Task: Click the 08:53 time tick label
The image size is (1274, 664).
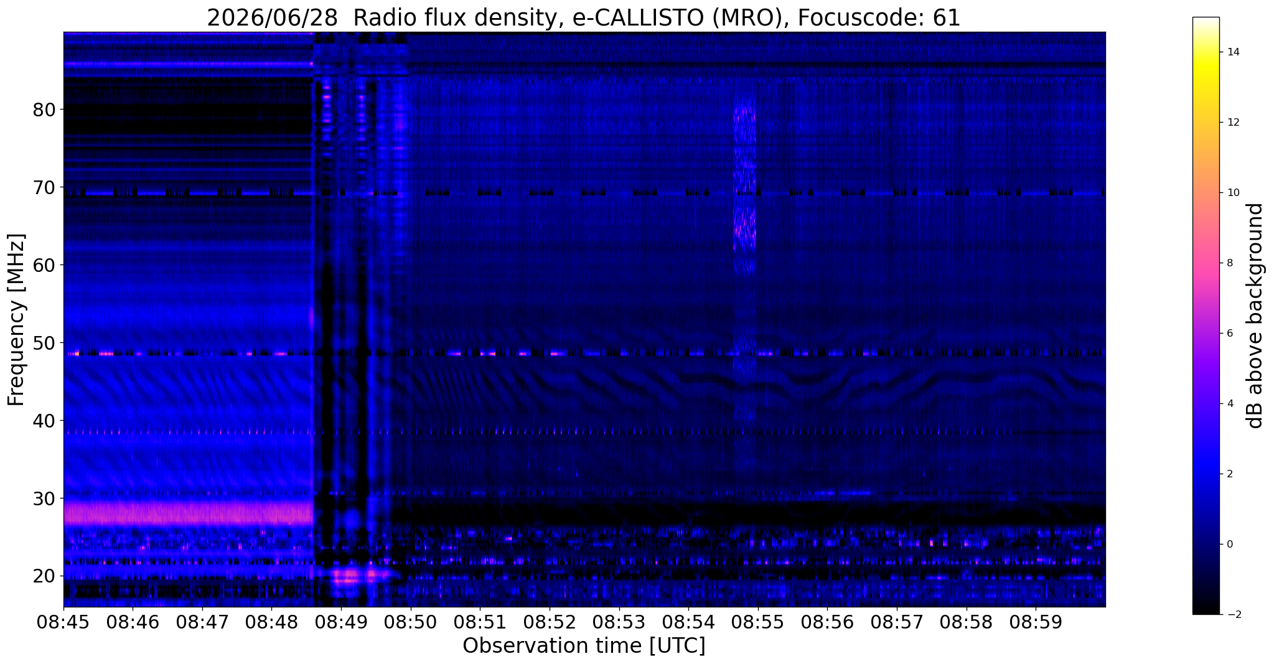Action: point(619,621)
